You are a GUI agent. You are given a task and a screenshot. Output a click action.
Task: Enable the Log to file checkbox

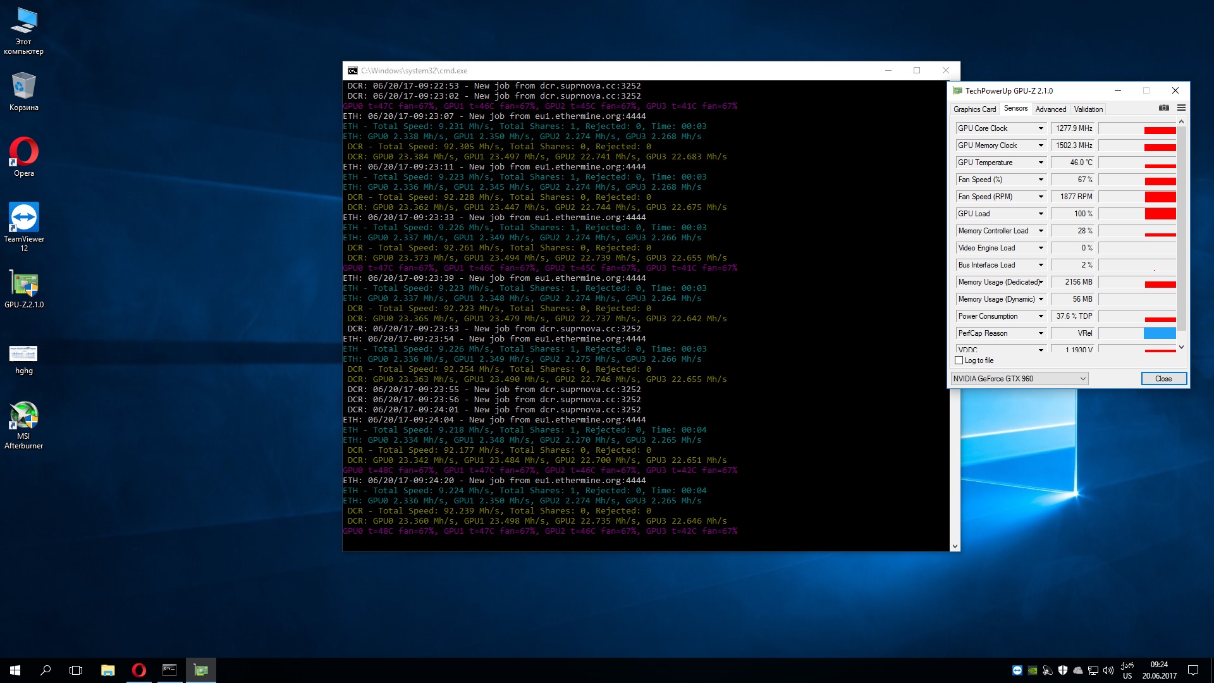959,360
